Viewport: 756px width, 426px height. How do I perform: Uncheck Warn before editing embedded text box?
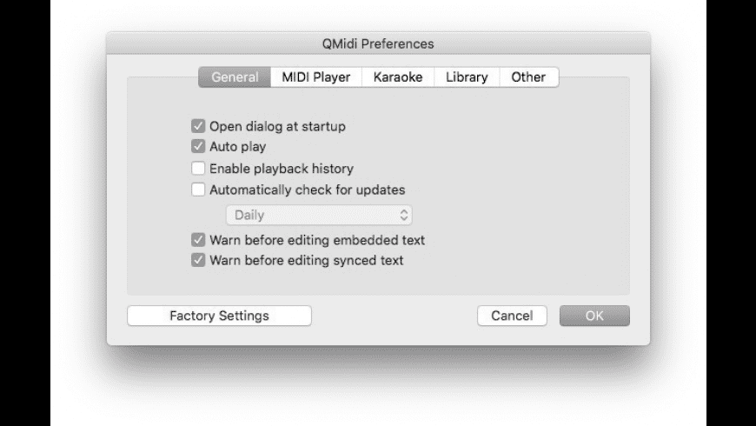(198, 240)
